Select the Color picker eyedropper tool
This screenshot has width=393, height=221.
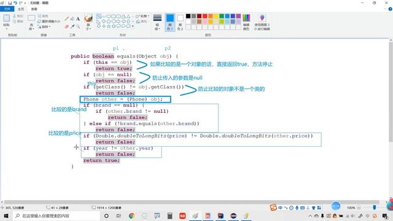[72, 26]
